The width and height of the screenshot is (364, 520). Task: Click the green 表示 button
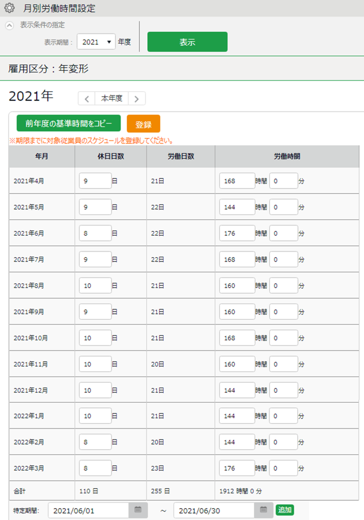click(x=187, y=42)
